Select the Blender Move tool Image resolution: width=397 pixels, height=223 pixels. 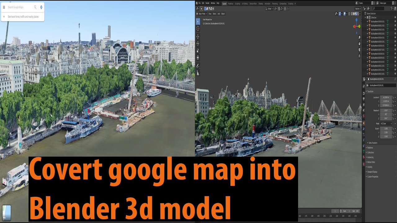click(x=198, y=37)
